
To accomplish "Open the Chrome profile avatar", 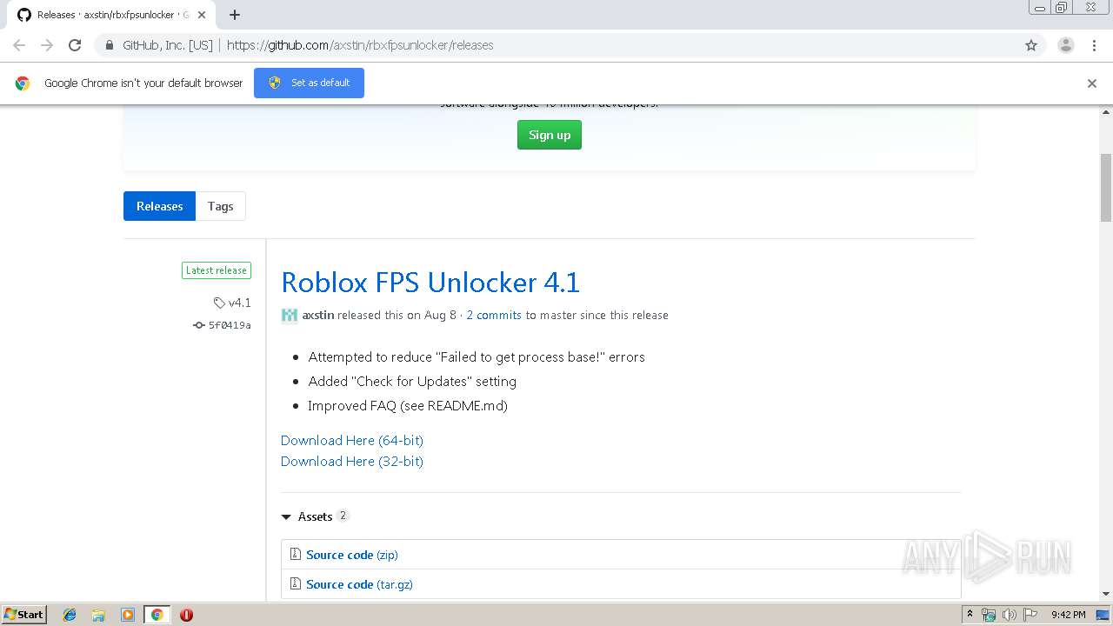I will point(1066,45).
